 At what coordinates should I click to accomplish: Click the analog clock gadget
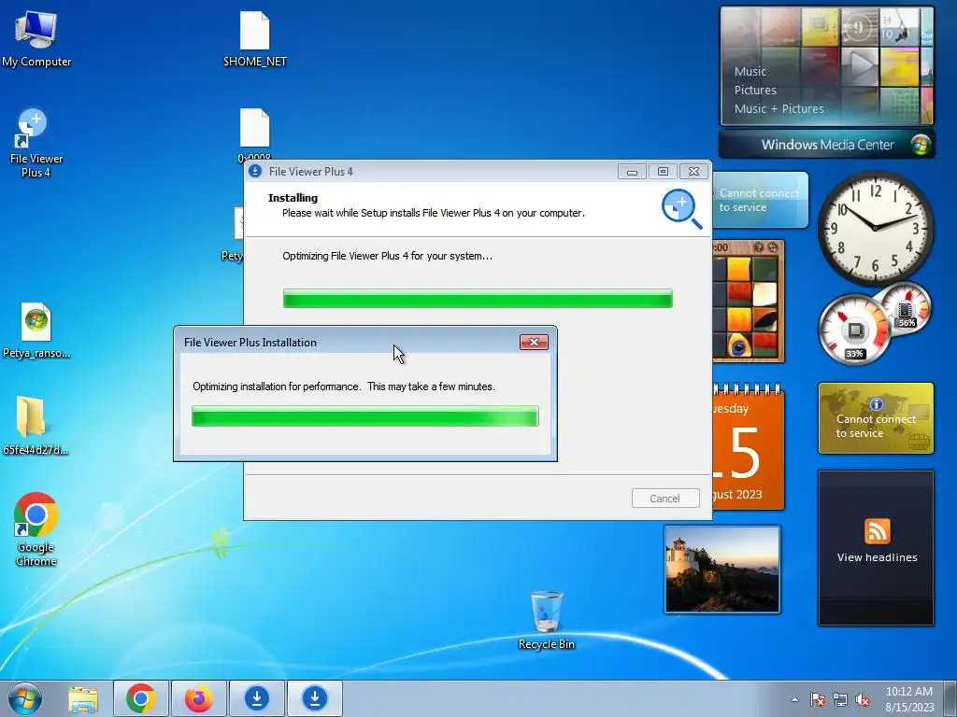pos(875,228)
